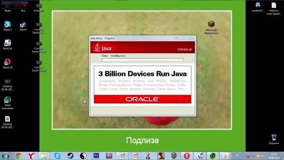
Task: Switch to the Java installer taskbar icon
Action: (225, 156)
